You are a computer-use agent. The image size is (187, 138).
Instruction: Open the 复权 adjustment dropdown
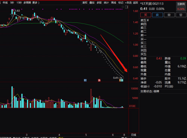(85, 3)
